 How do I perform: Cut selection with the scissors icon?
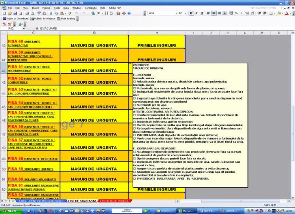pos(51,13)
